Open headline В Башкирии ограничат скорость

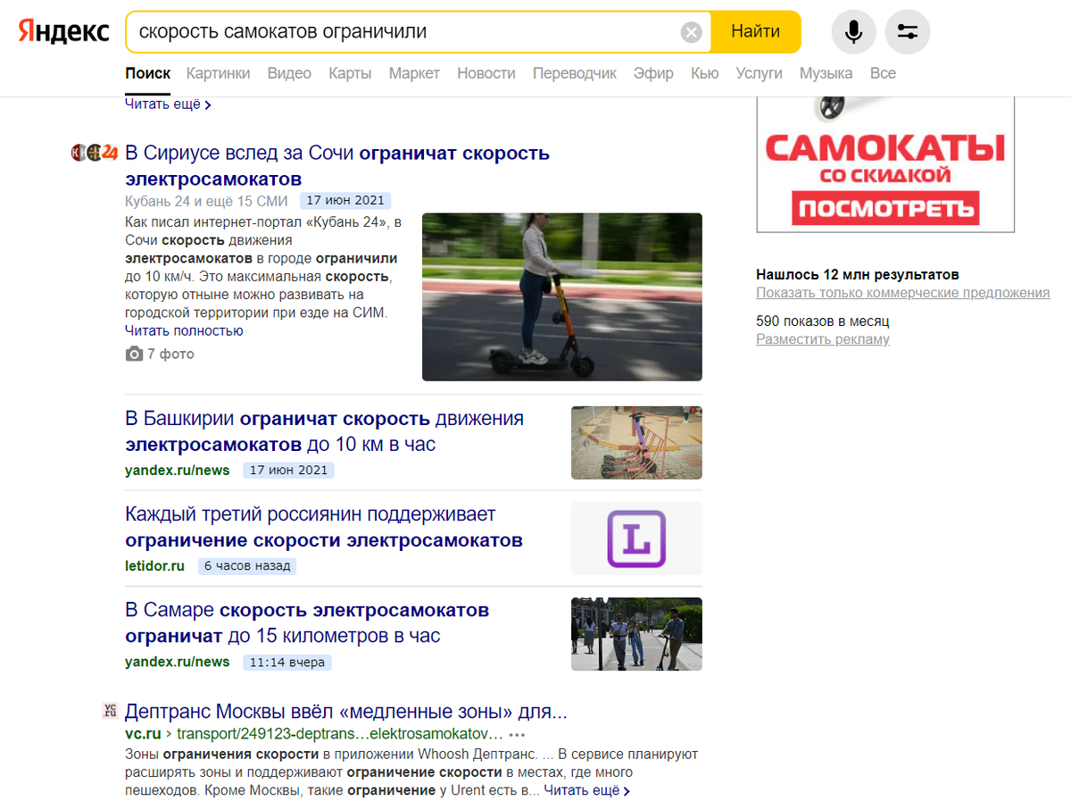tap(324, 431)
